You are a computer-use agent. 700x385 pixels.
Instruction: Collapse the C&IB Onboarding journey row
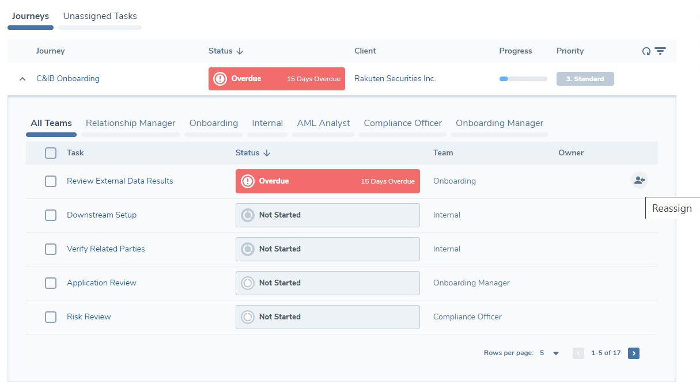[x=22, y=79]
